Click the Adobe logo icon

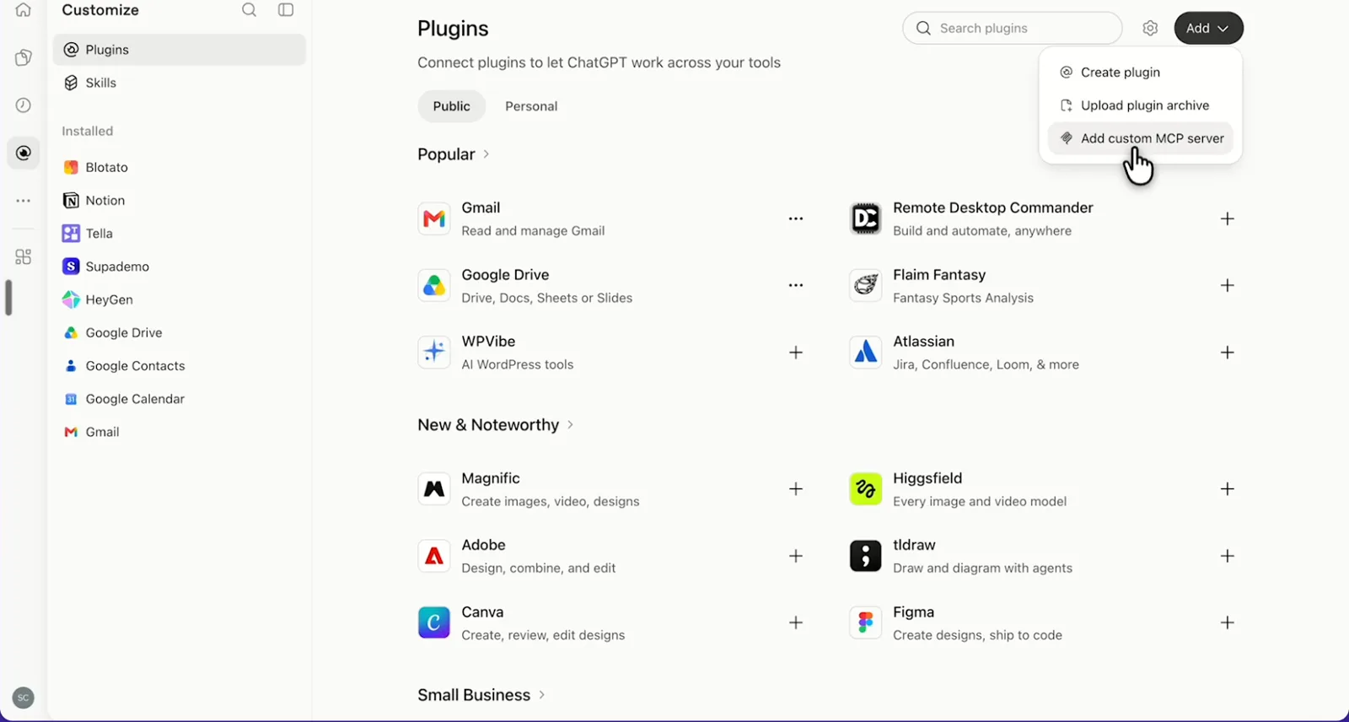pyautogui.click(x=434, y=556)
